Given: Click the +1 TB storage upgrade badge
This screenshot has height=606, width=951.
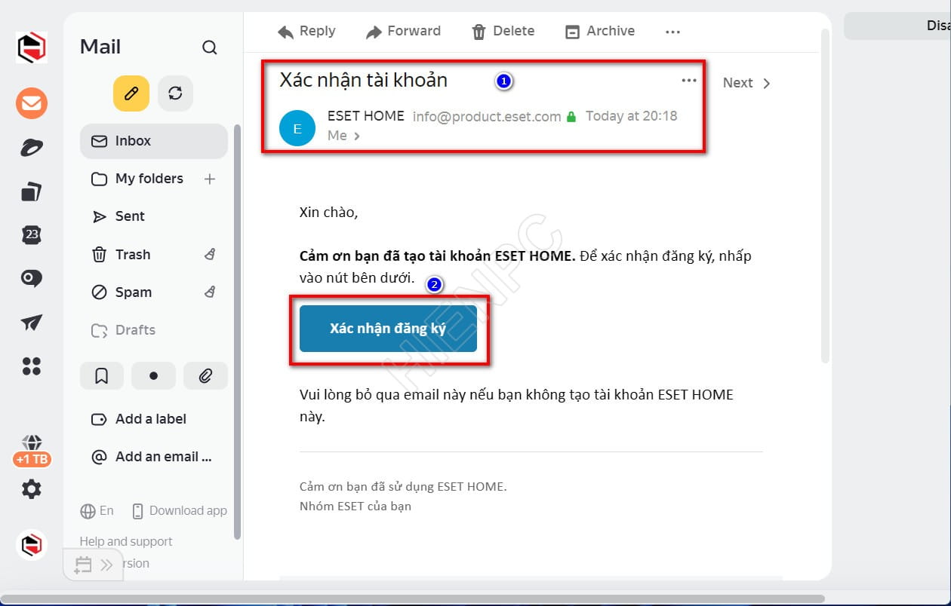Looking at the screenshot, I should (32, 458).
